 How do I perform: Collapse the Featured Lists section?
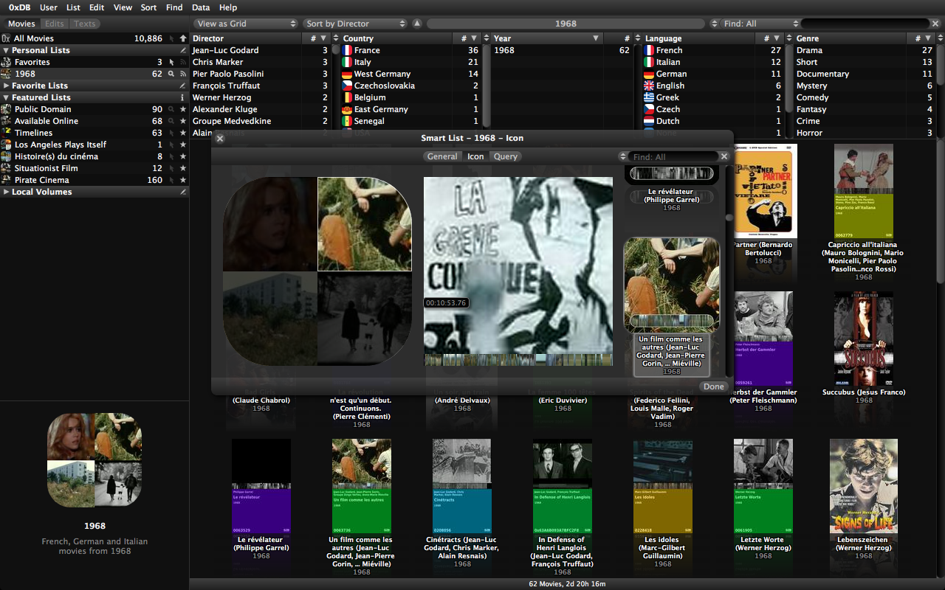[6, 97]
